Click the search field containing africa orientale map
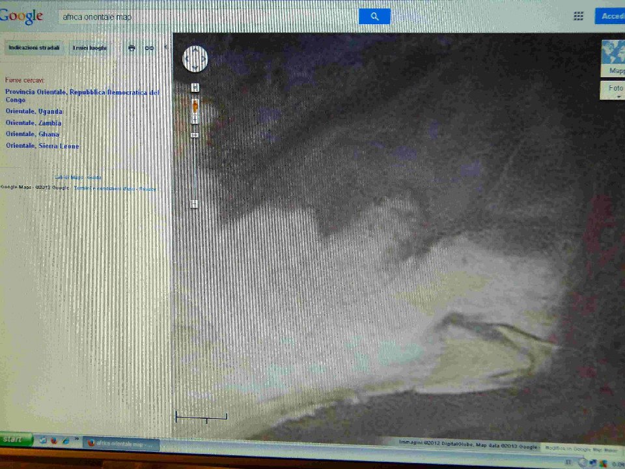This screenshot has width=625, height=469. pyautogui.click(x=207, y=16)
